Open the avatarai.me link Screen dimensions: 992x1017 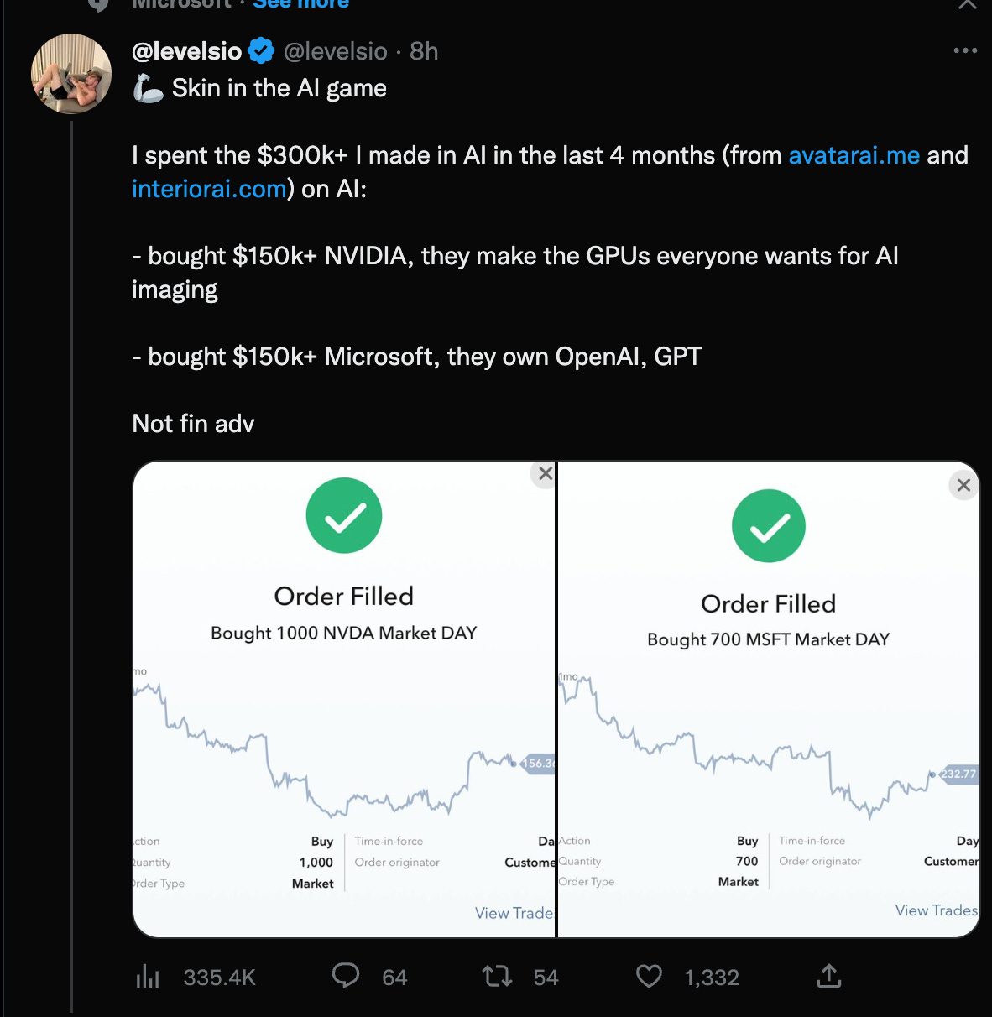coord(853,154)
